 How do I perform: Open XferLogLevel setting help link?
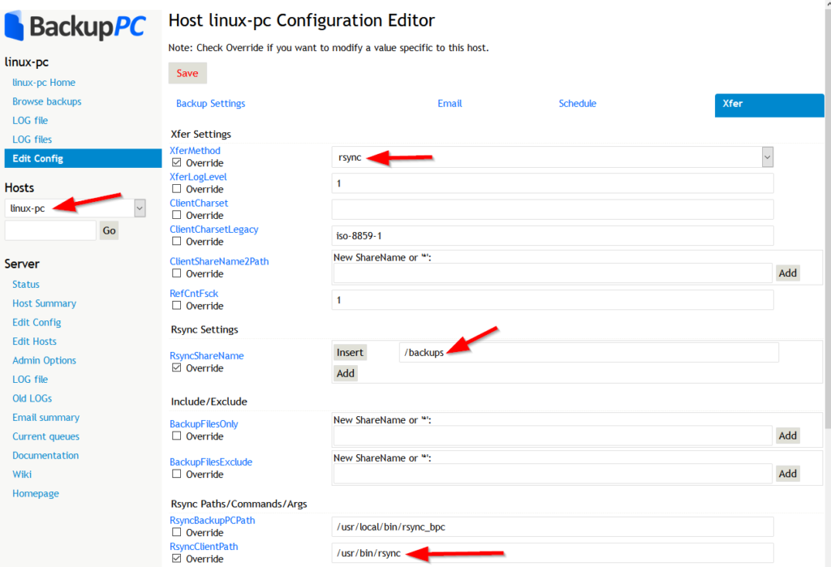[198, 177]
